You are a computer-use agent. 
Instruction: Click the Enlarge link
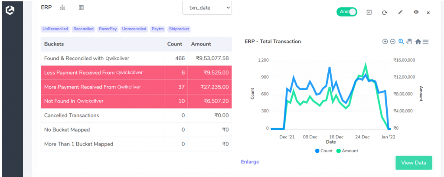pos(250,162)
